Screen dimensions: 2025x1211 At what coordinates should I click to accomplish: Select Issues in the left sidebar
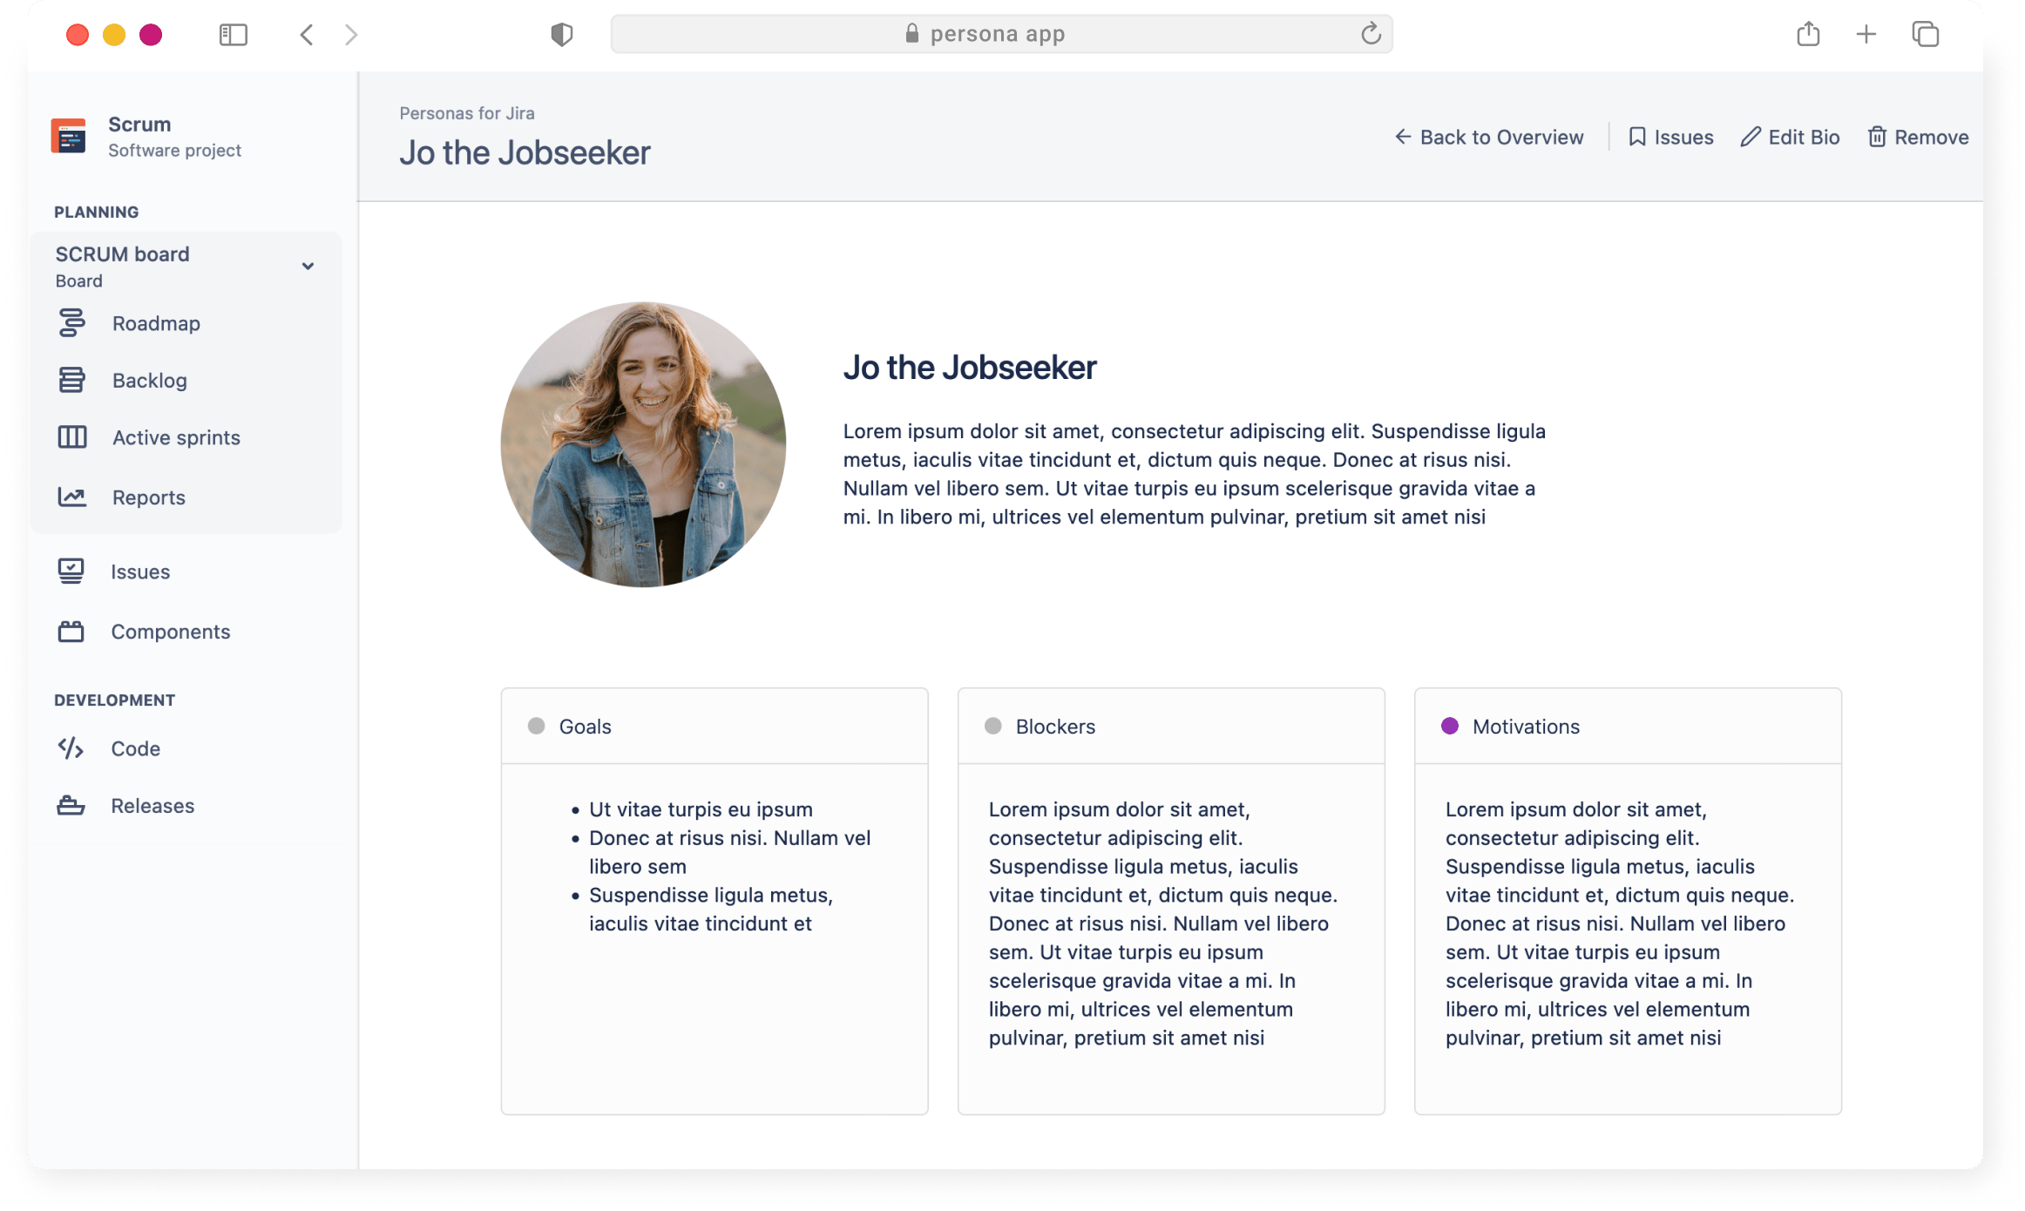point(139,572)
